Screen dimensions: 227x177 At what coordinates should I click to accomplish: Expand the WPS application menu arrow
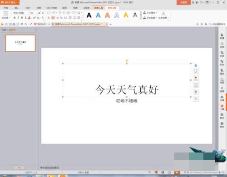pos(18,2)
